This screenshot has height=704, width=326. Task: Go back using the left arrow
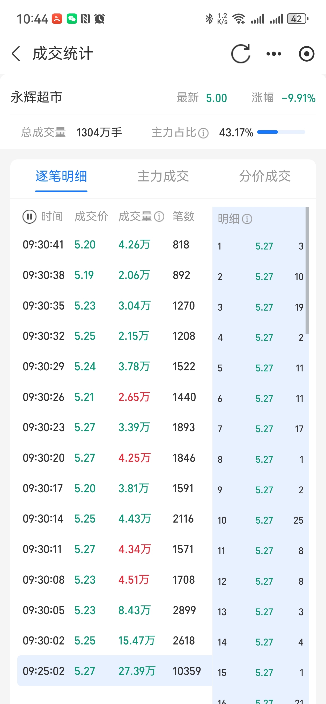(16, 54)
